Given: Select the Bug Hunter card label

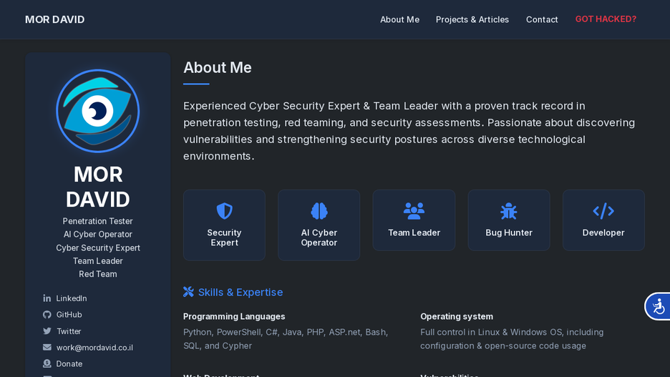Looking at the screenshot, I should pos(509,232).
